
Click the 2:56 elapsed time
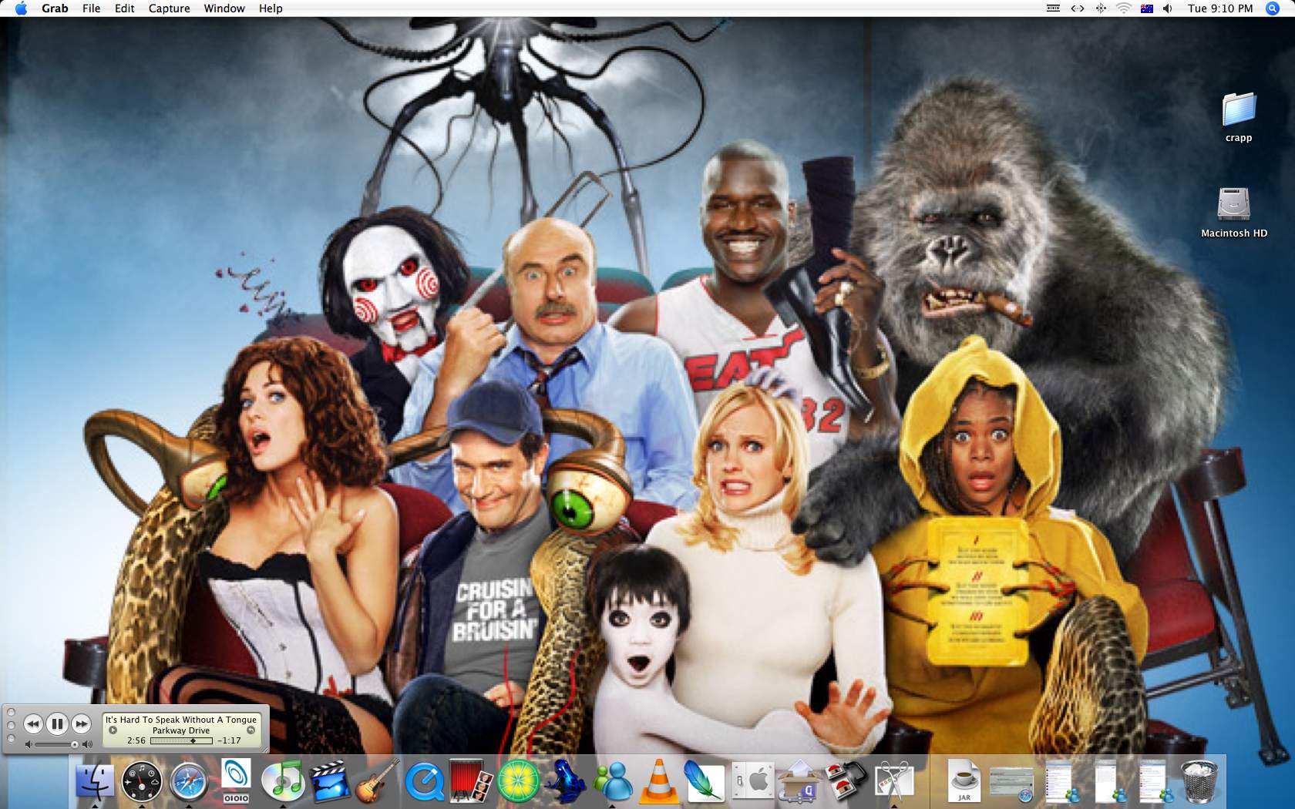(136, 740)
